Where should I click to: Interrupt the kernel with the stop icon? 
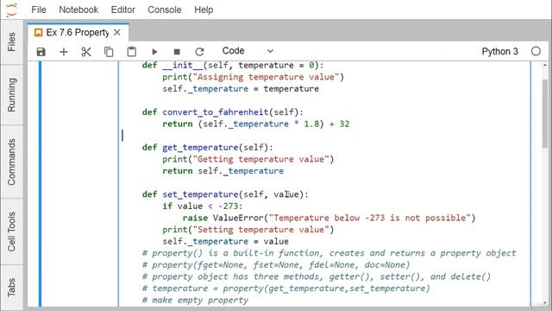177,52
